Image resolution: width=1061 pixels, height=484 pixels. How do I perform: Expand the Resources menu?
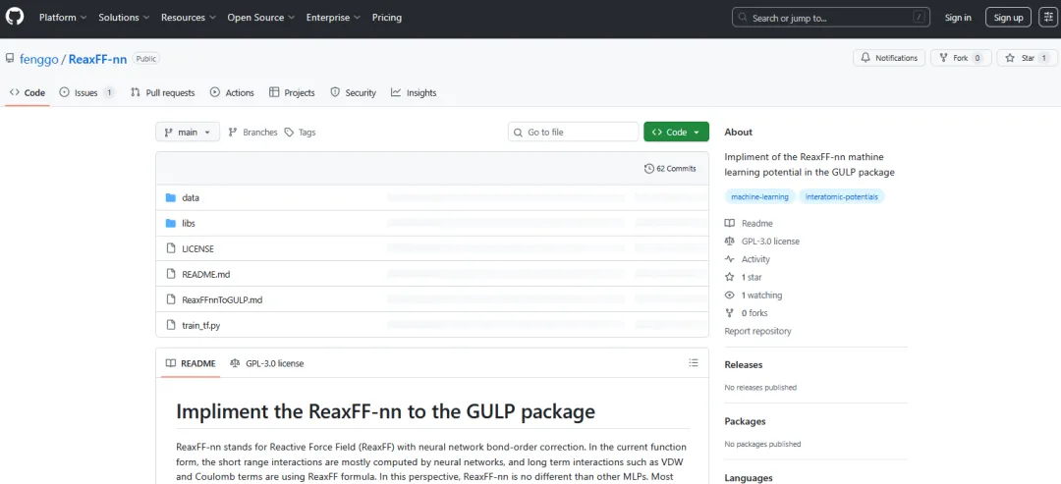tap(188, 18)
